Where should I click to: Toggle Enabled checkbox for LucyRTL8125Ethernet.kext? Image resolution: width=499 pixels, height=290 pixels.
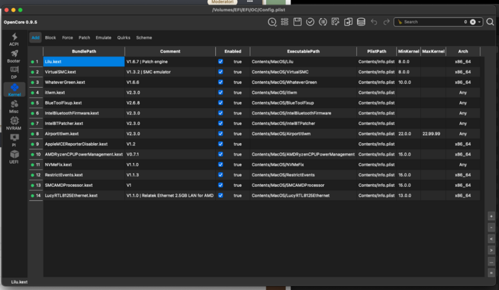(221, 195)
